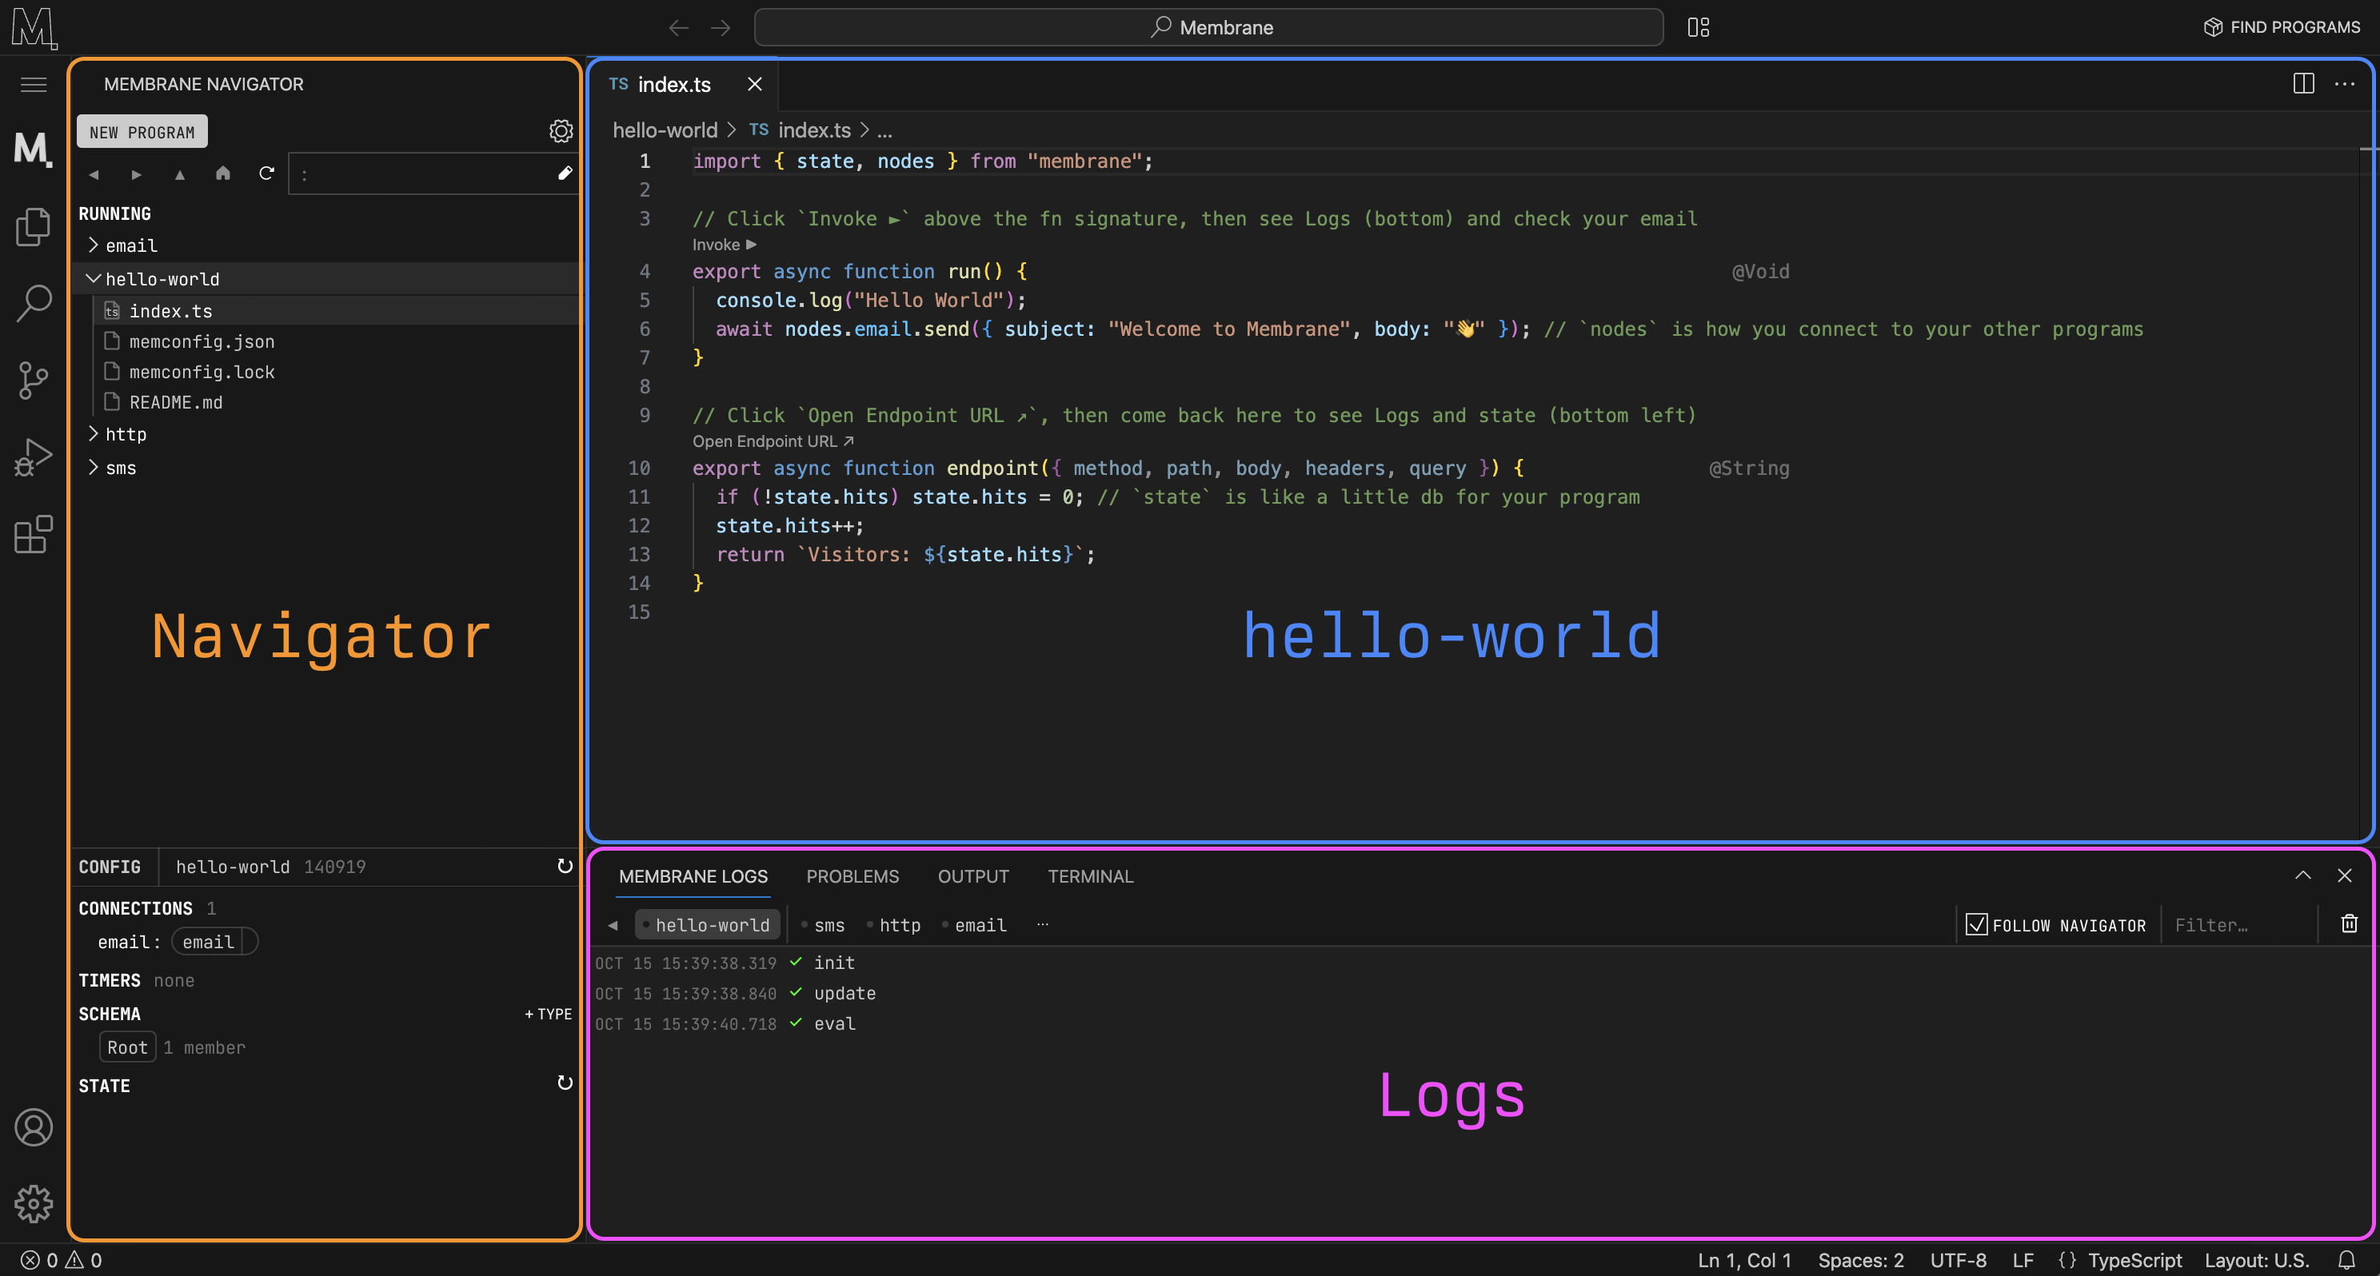Image resolution: width=2380 pixels, height=1276 pixels.
Task: Go to navigator home icon
Action: click(222, 173)
